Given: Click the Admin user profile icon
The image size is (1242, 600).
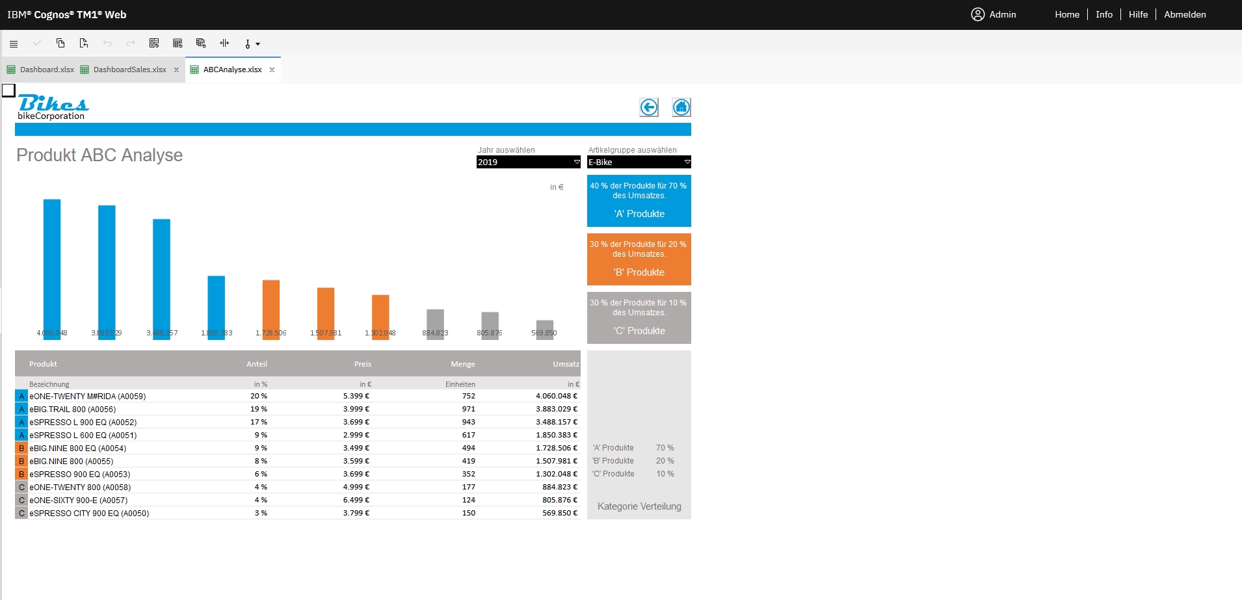Looking at the screenshot, I should [978, 14].
